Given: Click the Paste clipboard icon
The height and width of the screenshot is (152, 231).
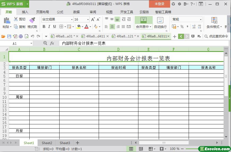Looking at the screenshot, I should pyautogui.click(x=7, y=21).
